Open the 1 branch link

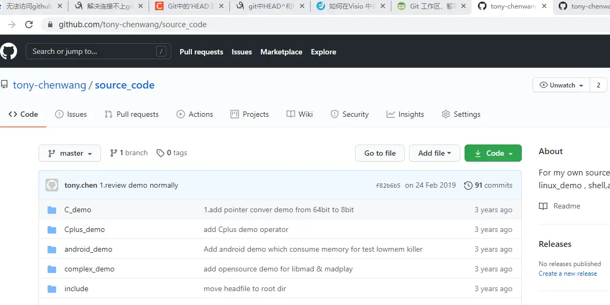(129, 153)
